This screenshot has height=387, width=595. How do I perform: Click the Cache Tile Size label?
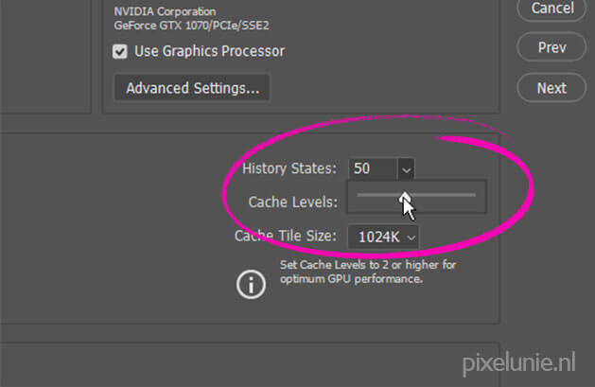tap(286, 236)
